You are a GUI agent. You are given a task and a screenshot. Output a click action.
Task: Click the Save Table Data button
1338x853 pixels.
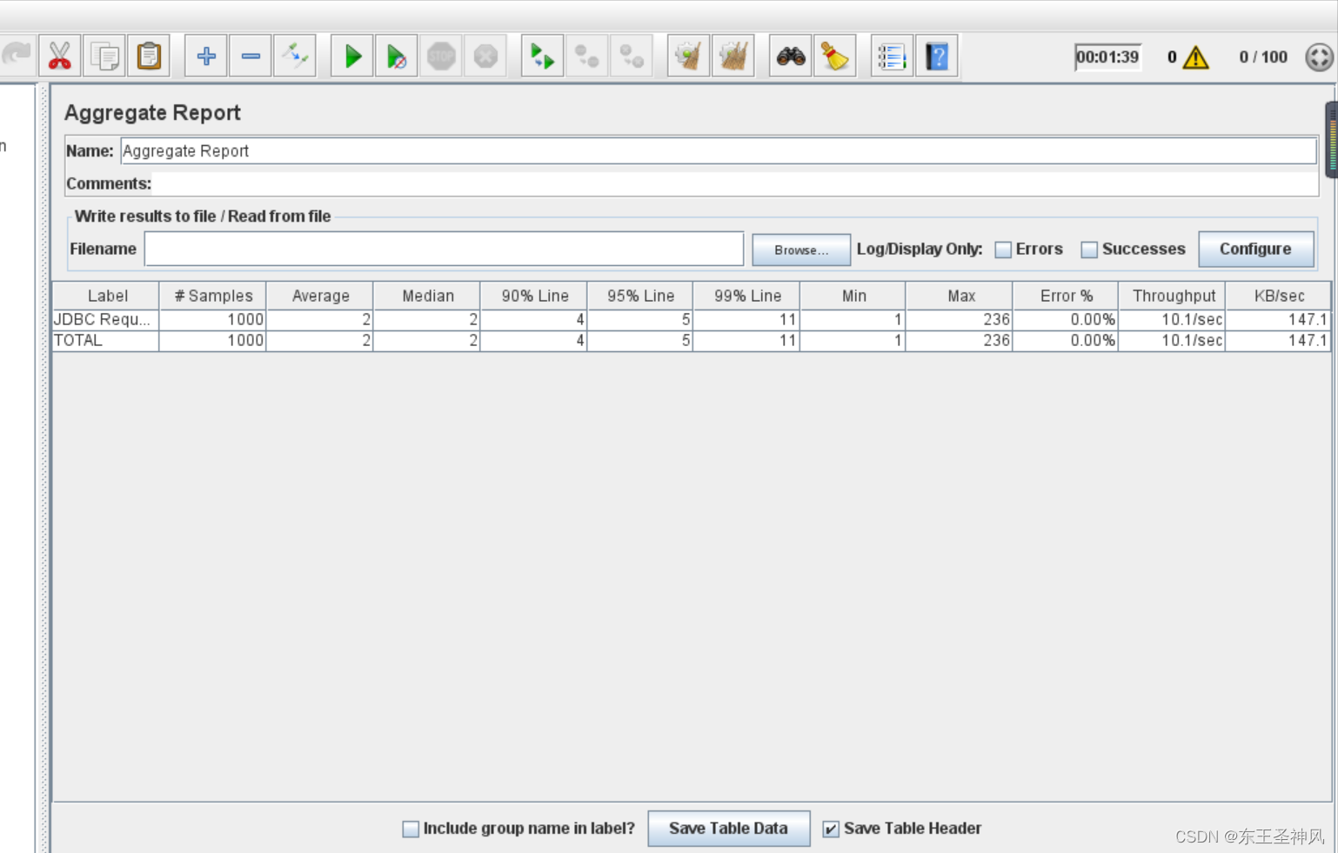click(x=728, y=829)
